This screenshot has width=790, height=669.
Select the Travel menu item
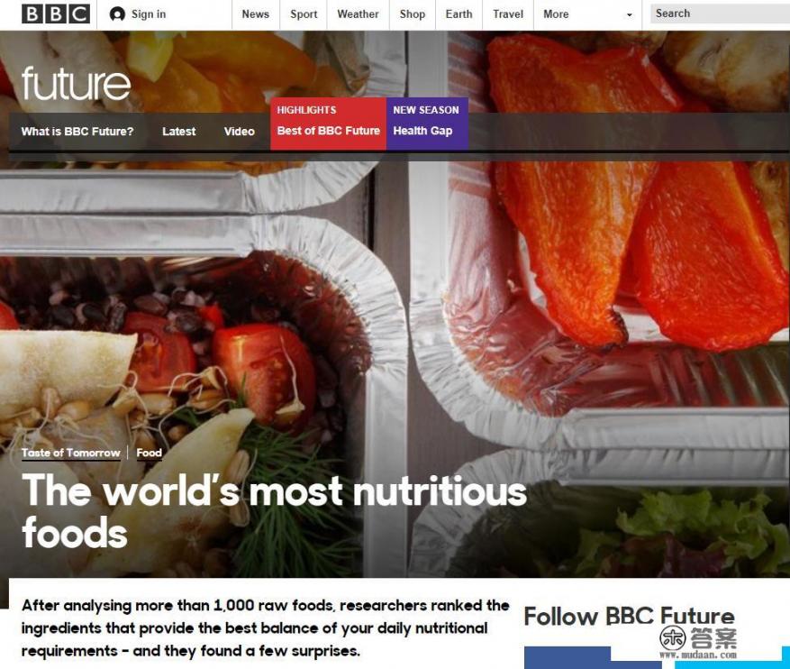click(508, 14)
